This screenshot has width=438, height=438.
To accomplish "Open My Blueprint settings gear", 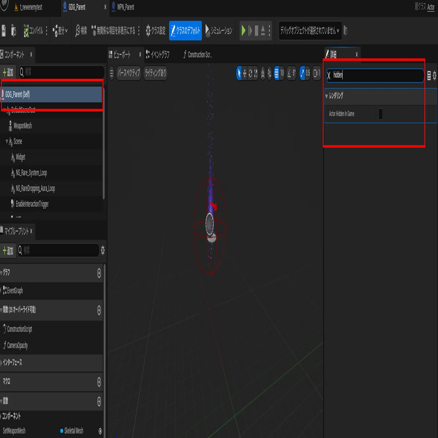I will click(103, 250).
